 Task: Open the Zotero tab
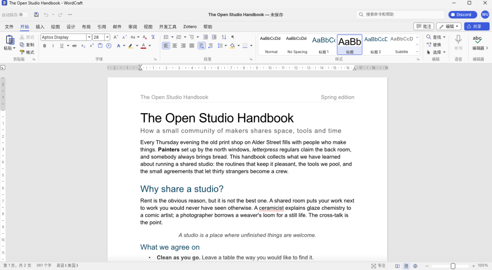190,27
